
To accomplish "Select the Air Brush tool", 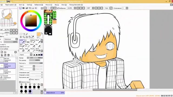I will [27, 41].
